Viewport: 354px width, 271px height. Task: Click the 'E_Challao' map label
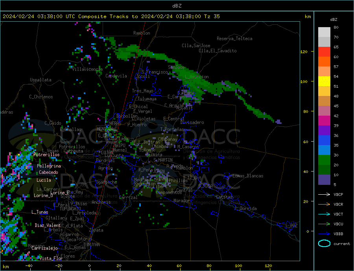click(71, 130)
